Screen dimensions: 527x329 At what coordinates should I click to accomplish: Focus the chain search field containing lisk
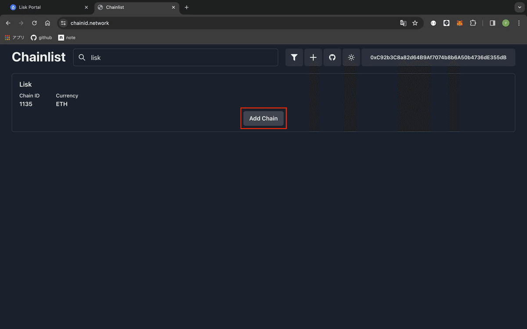coord(176,57)
